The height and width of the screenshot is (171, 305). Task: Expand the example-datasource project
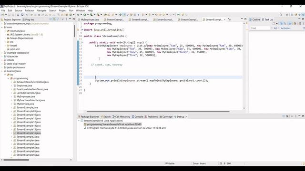[x=2, y=53]
